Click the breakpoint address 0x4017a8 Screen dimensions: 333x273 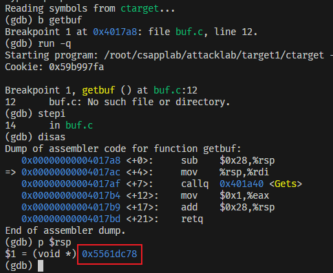(115, 32)
